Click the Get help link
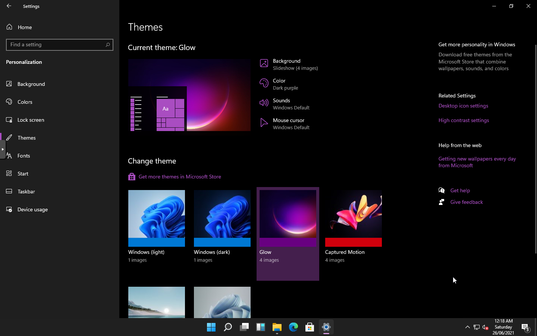 460,190
